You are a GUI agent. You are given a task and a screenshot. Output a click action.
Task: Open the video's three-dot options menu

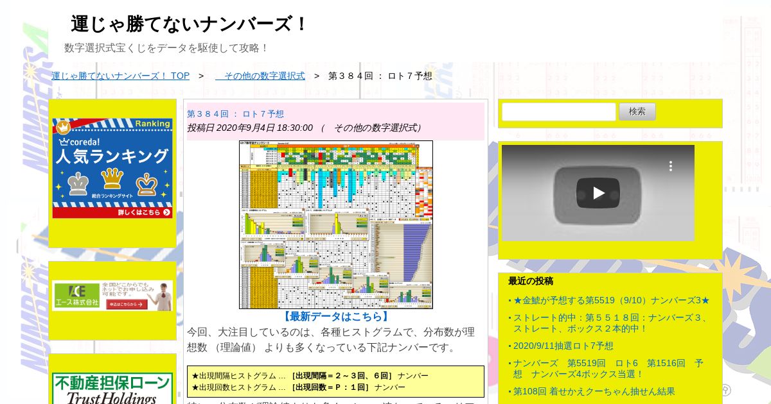point(670,165)
